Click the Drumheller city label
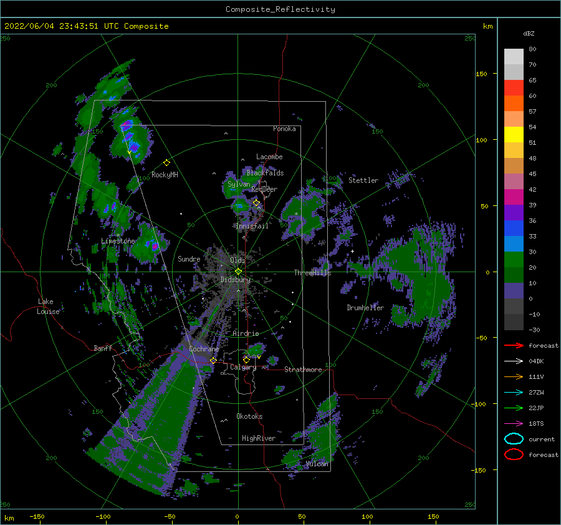Screen dimensions: 561x525 (365, 308)
